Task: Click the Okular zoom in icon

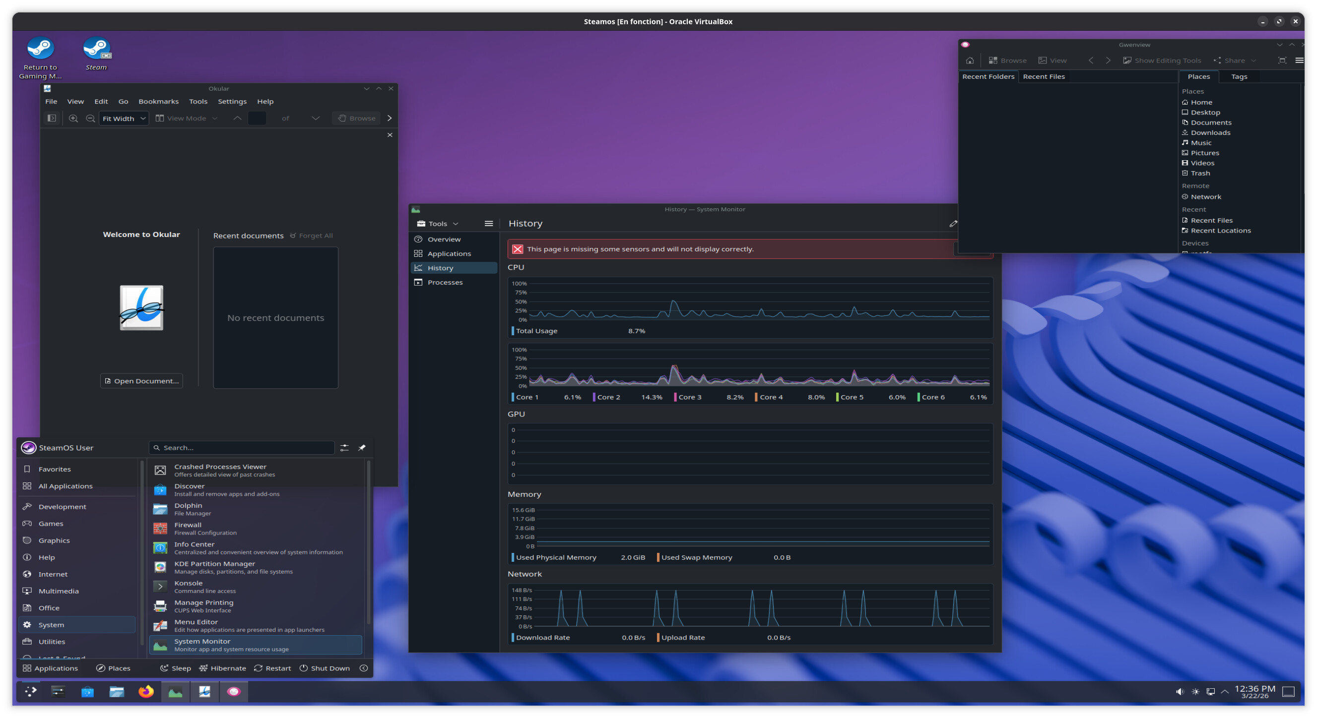Action: [x=73, y=118]
